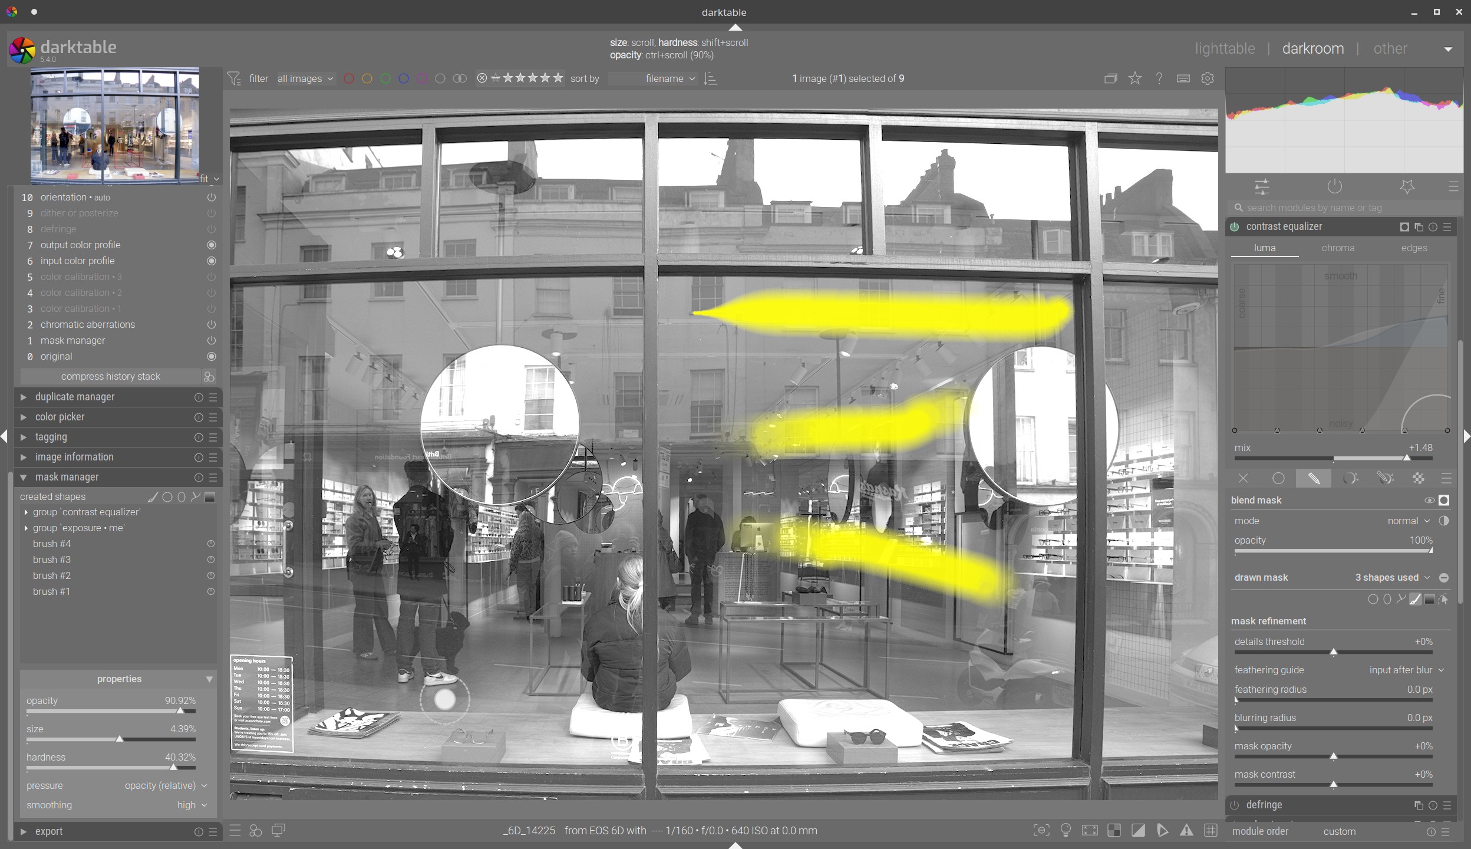Select brush #3 in mask manager
1471x849 pixels.
[x=52, y=560]
